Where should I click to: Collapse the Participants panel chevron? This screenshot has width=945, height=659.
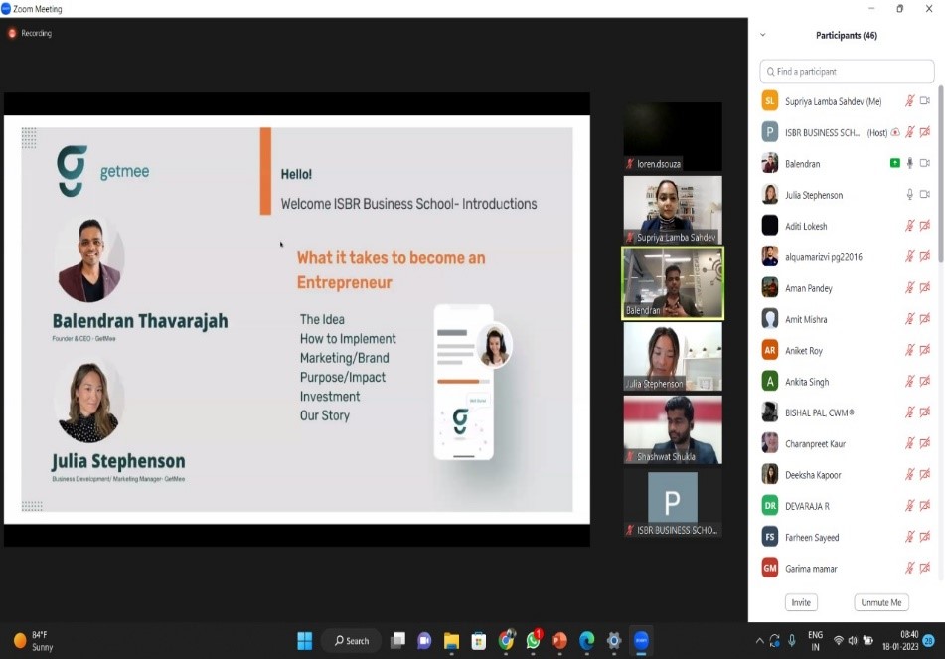763,35
